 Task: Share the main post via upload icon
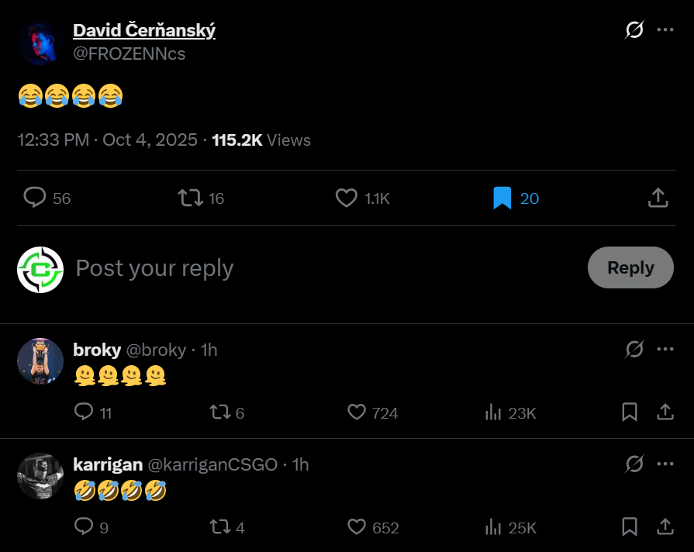click(x=658, y=198)
